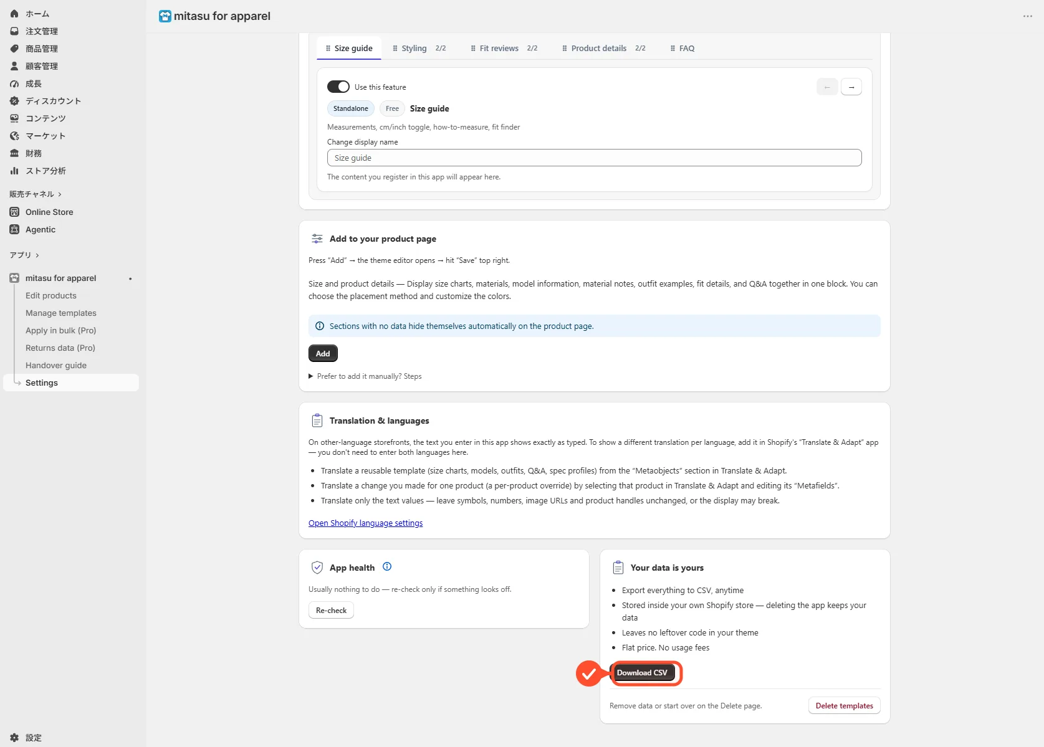Open ホーム in the sidebar

pyautogui.click(x=37, y=14)
